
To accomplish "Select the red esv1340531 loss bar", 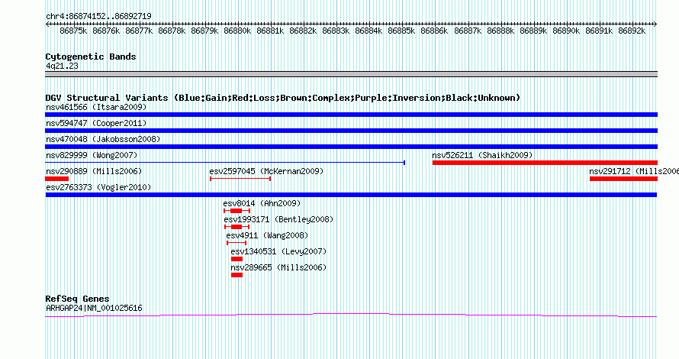I will [x=237, y=259].
